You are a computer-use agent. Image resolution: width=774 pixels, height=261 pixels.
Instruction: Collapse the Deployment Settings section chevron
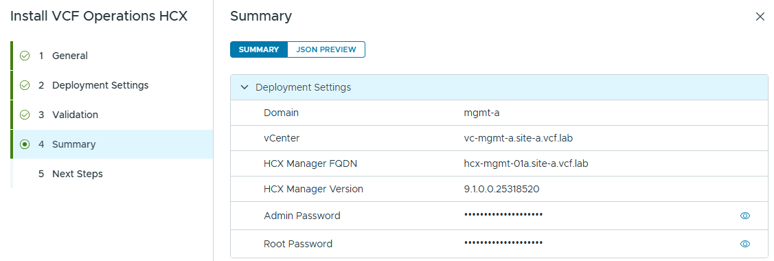tap(244, 87)
